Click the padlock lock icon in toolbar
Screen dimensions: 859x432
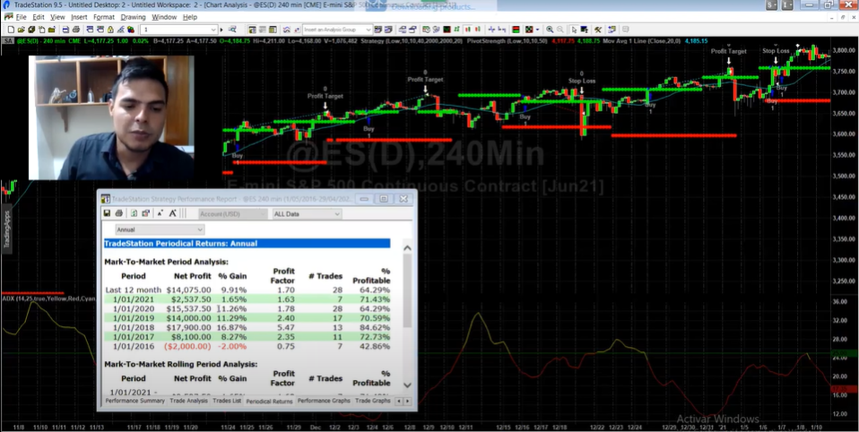click(110, 30)
